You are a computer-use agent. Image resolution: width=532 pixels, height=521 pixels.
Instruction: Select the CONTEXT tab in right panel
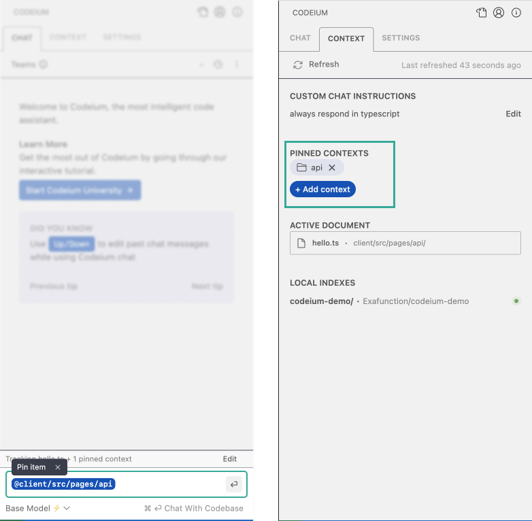click(x=346, y=39)
